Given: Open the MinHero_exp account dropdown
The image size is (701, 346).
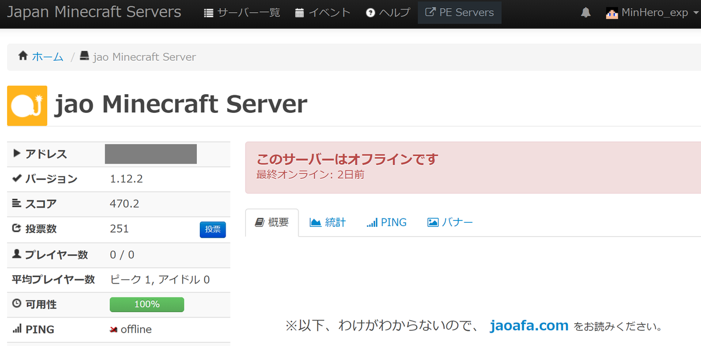Looking at the screenshot, I should pos(650,12).
